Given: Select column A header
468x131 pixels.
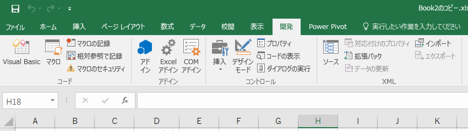Looking at the screenshot, I should 35,121.
